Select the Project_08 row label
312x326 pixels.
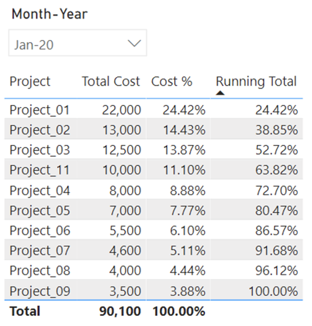(40, 271)
